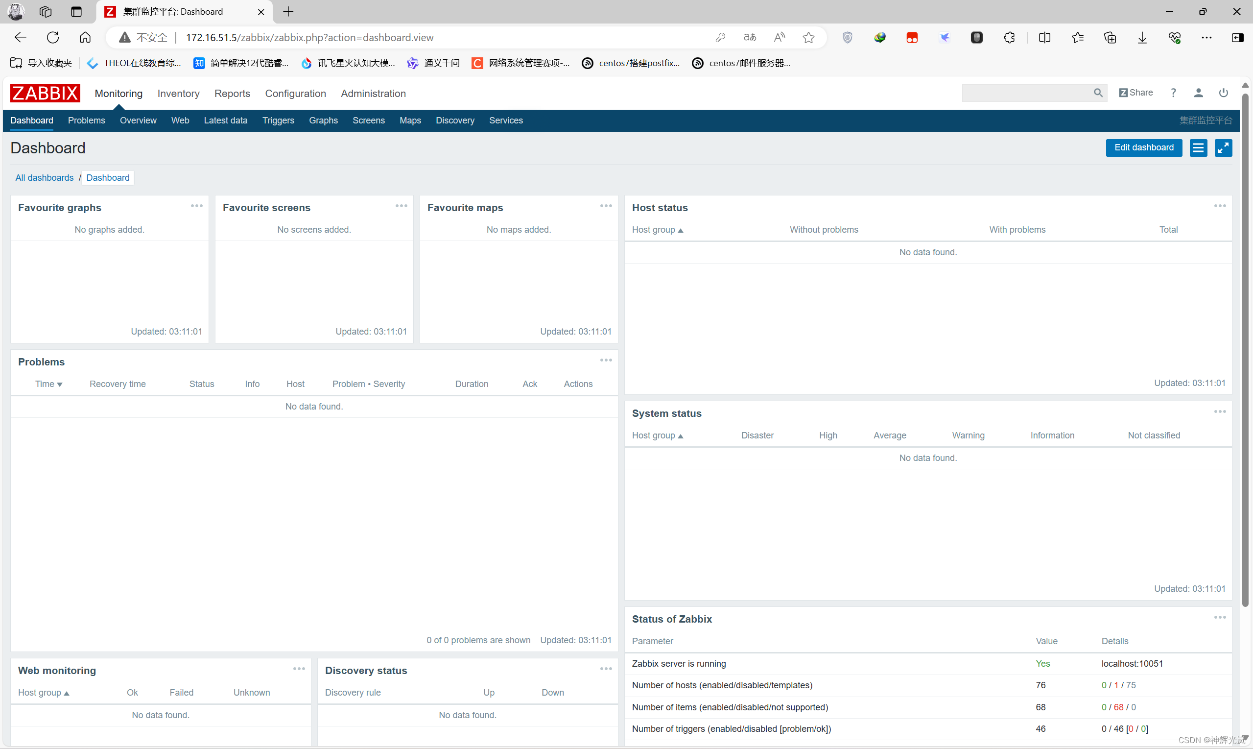Open the dashboard actions menu icon
1253x749 pixels.
[x=1198, y=148]
